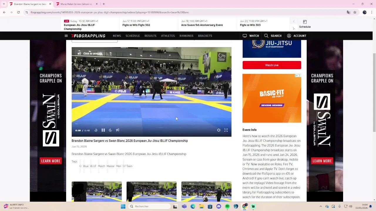Rewind the video 10 seconds
376x211 pixels.
click(96, 130)
